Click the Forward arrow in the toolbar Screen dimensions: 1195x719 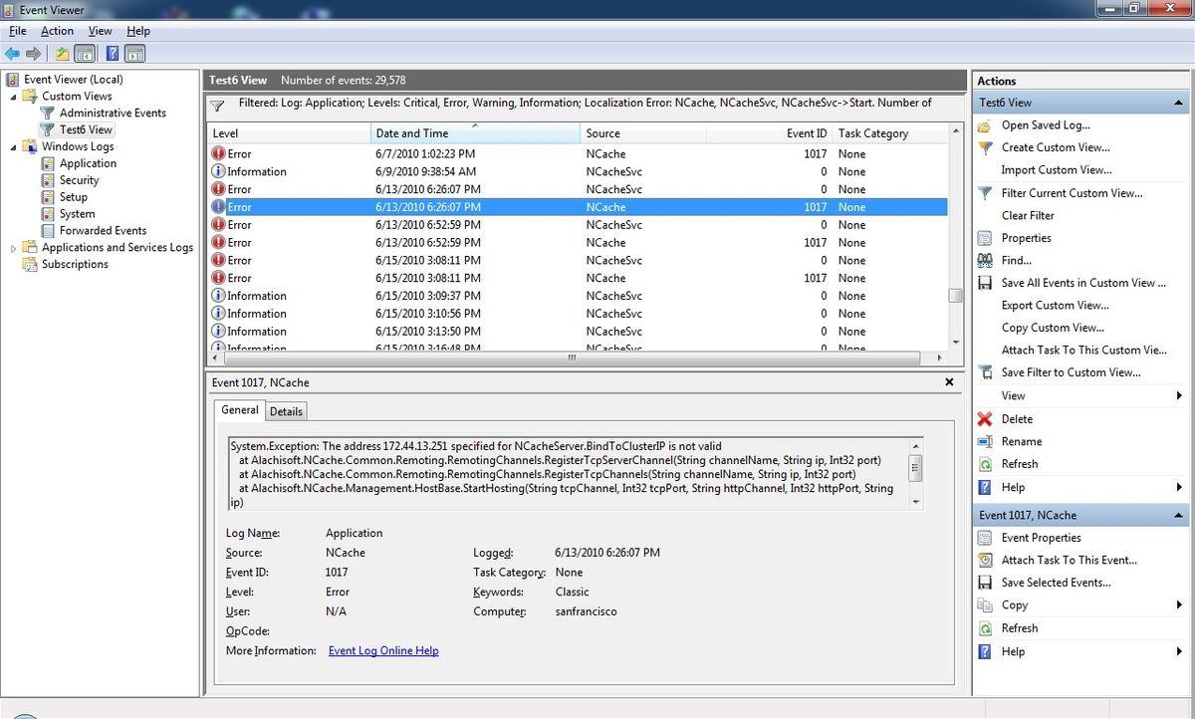pos(34,54)
